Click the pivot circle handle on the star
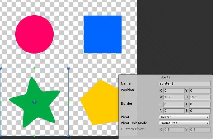 pos(34,102)
